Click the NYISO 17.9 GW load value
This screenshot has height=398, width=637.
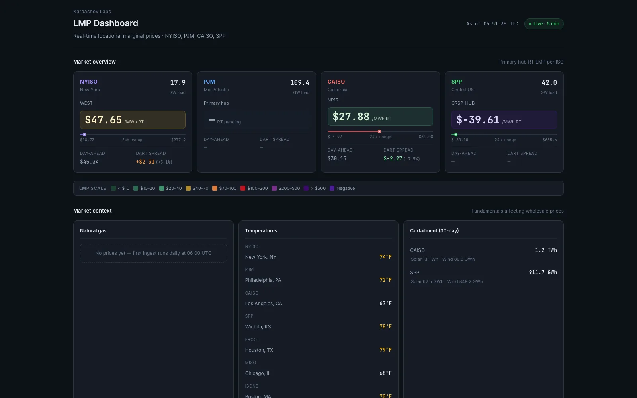coord(178,83)
